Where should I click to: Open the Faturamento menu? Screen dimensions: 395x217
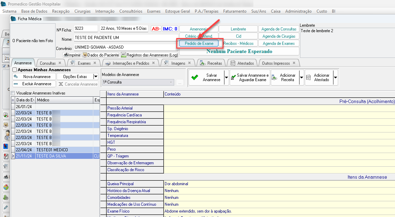coord(235,11)
